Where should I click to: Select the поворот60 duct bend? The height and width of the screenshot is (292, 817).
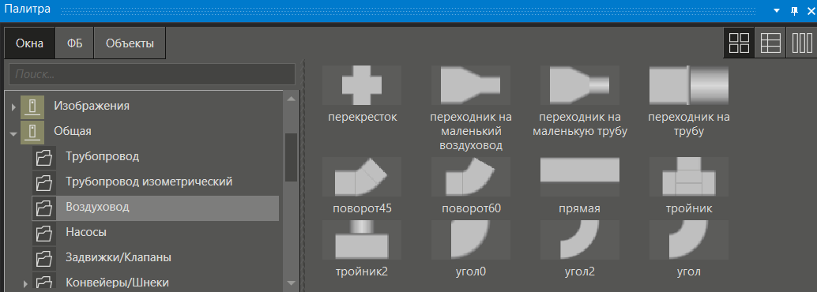tap(471, 177)
